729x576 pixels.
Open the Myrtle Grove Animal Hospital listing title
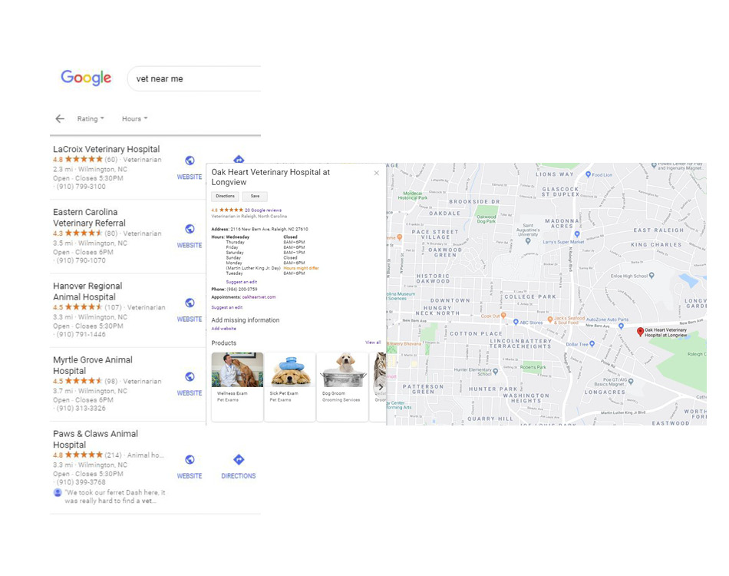coord(93,366)
